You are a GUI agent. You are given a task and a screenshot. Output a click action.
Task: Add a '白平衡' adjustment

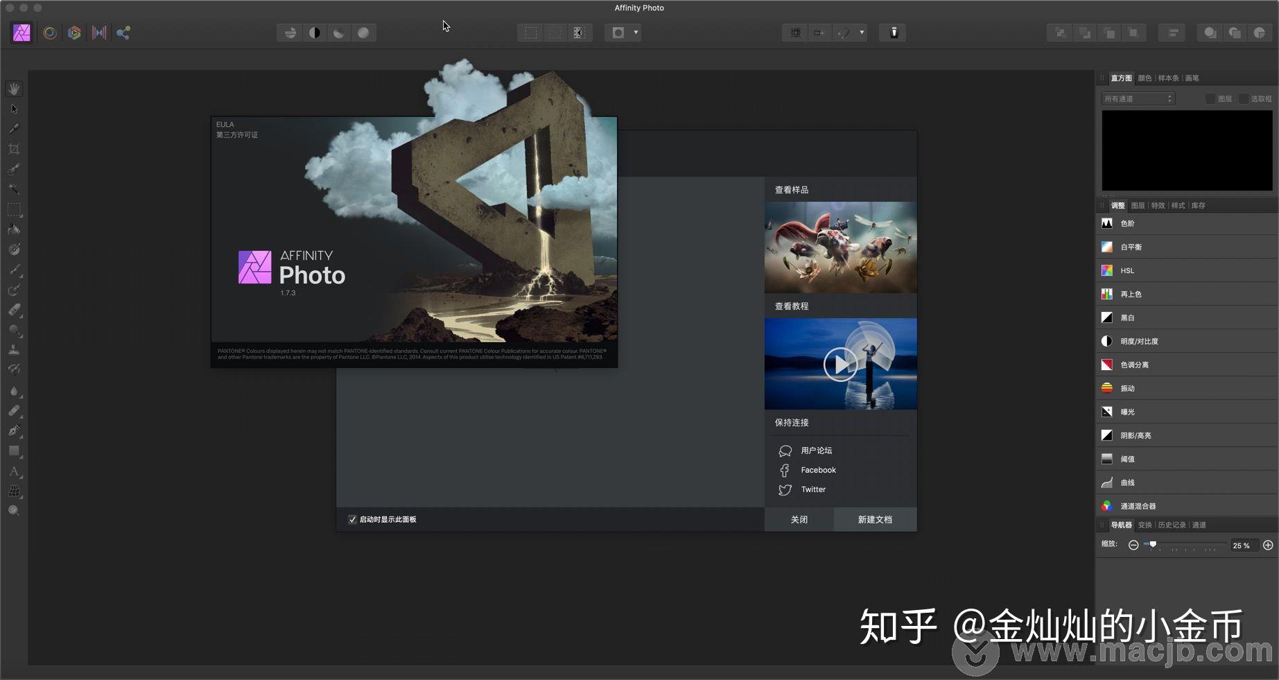pos(1187,247)
